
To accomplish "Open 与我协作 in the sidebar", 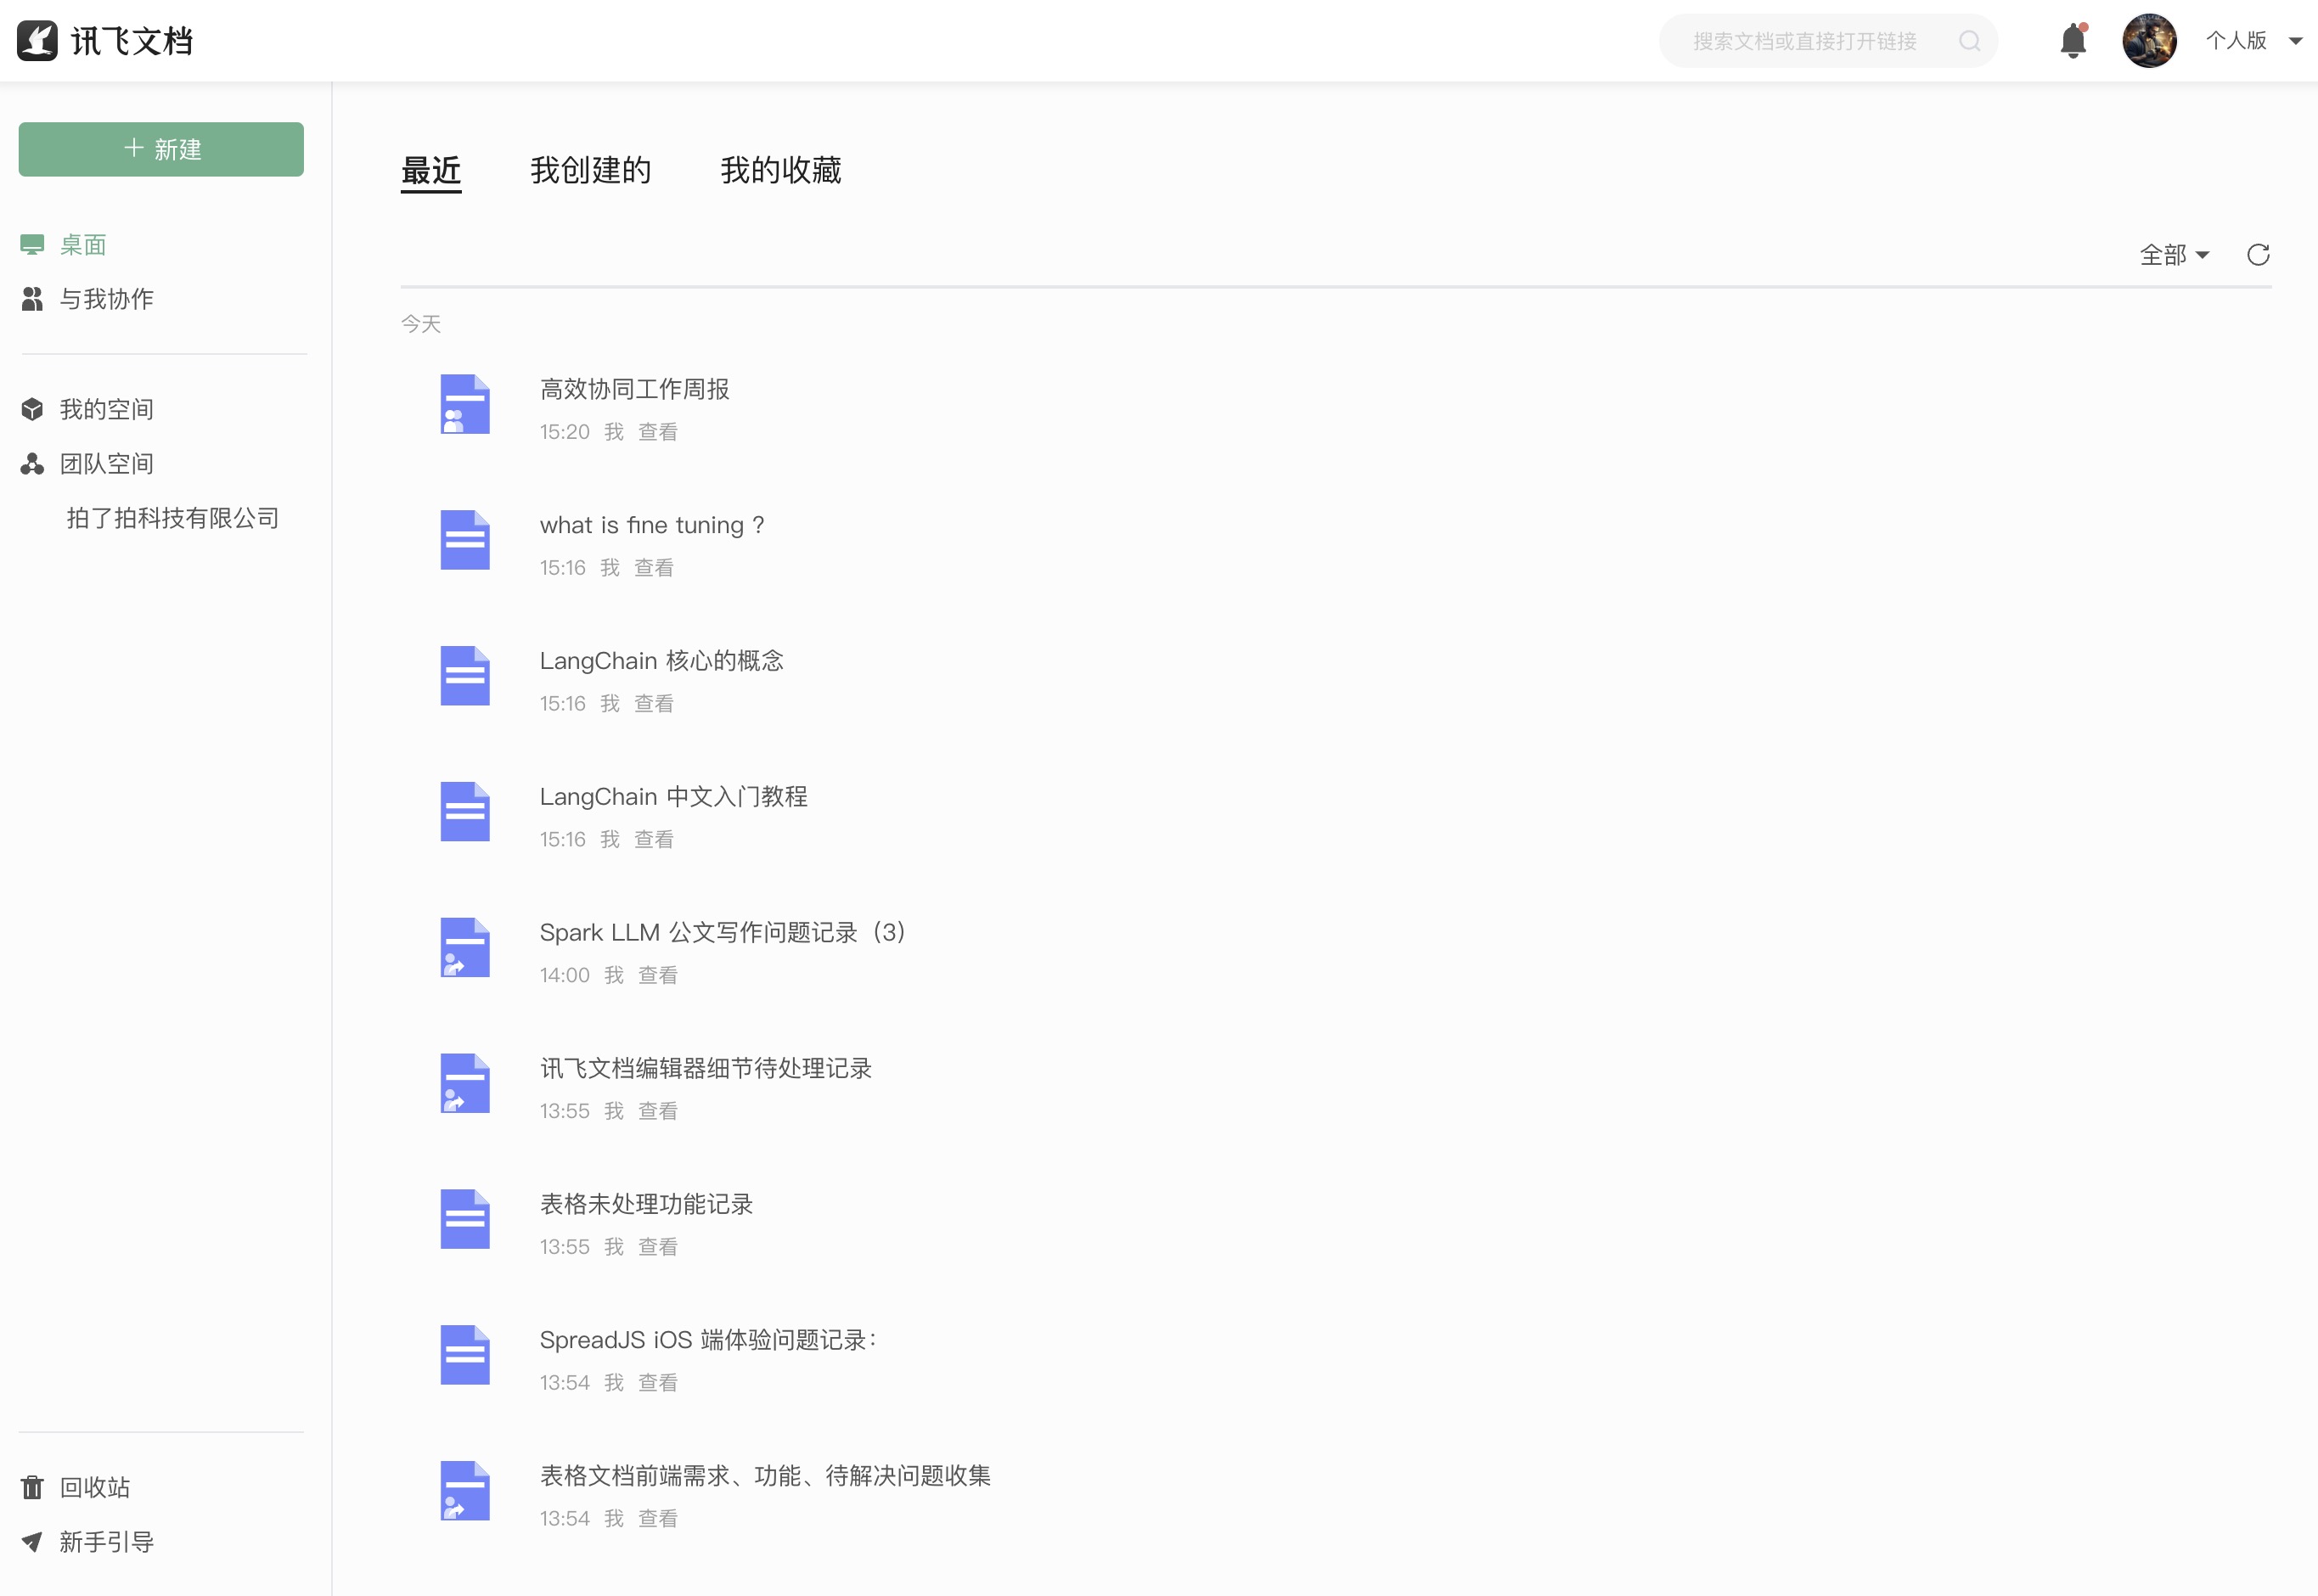I will (x=106, y=299).
